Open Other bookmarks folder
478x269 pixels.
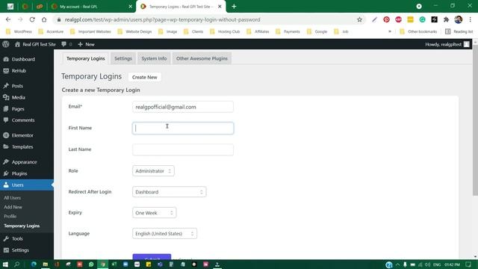418,31
